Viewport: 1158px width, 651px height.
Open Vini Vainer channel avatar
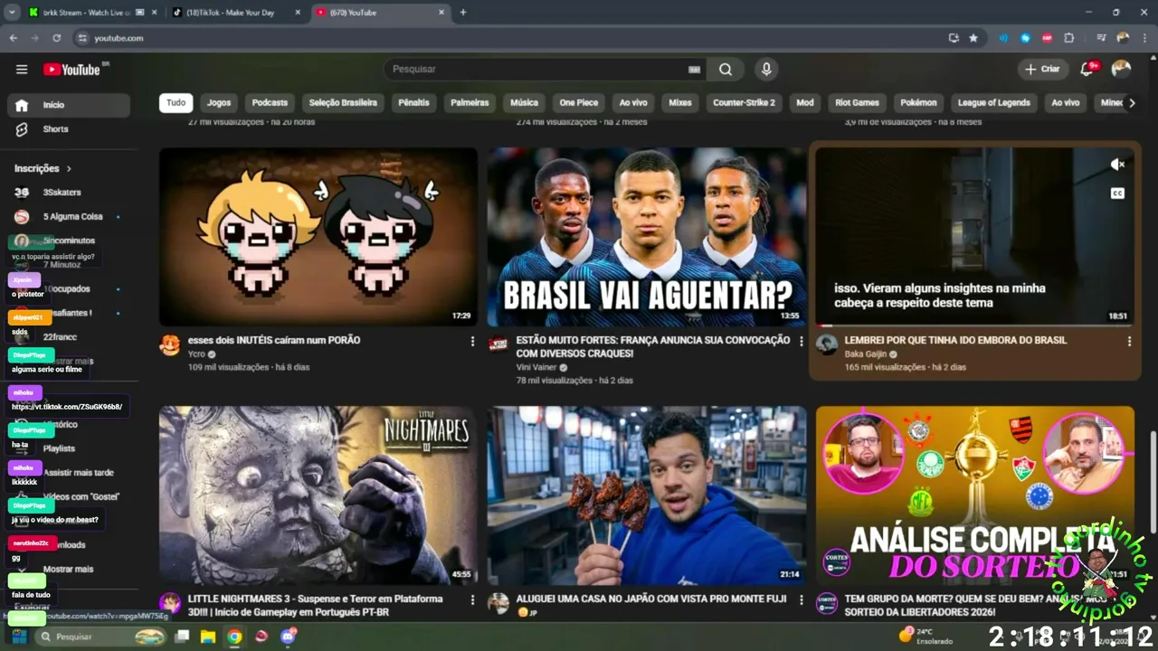pos(498,345)
